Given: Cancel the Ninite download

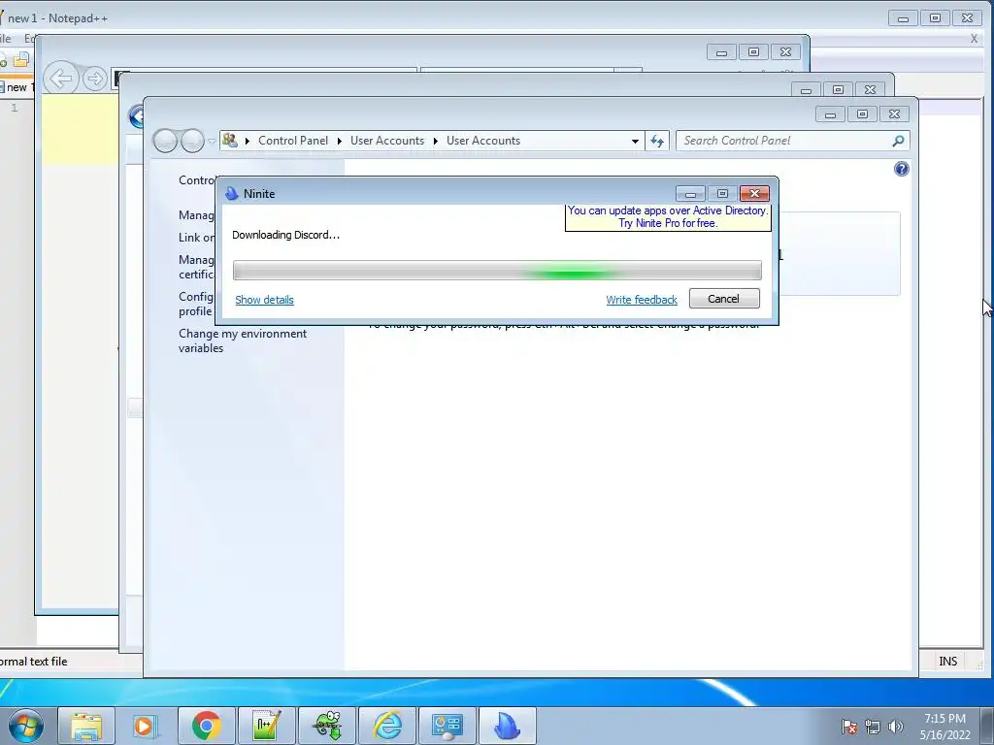Looking at the screenshot, I should coord(724,299).
